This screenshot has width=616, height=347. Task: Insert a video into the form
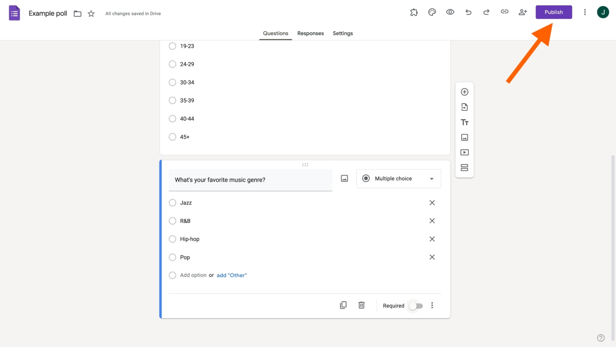coord(464,152)
